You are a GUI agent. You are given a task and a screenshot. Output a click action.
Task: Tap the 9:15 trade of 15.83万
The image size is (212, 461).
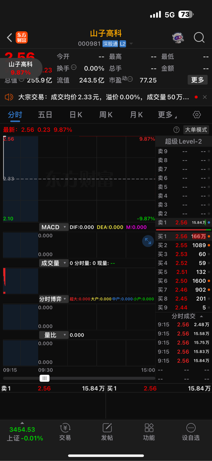click(184, 352)
